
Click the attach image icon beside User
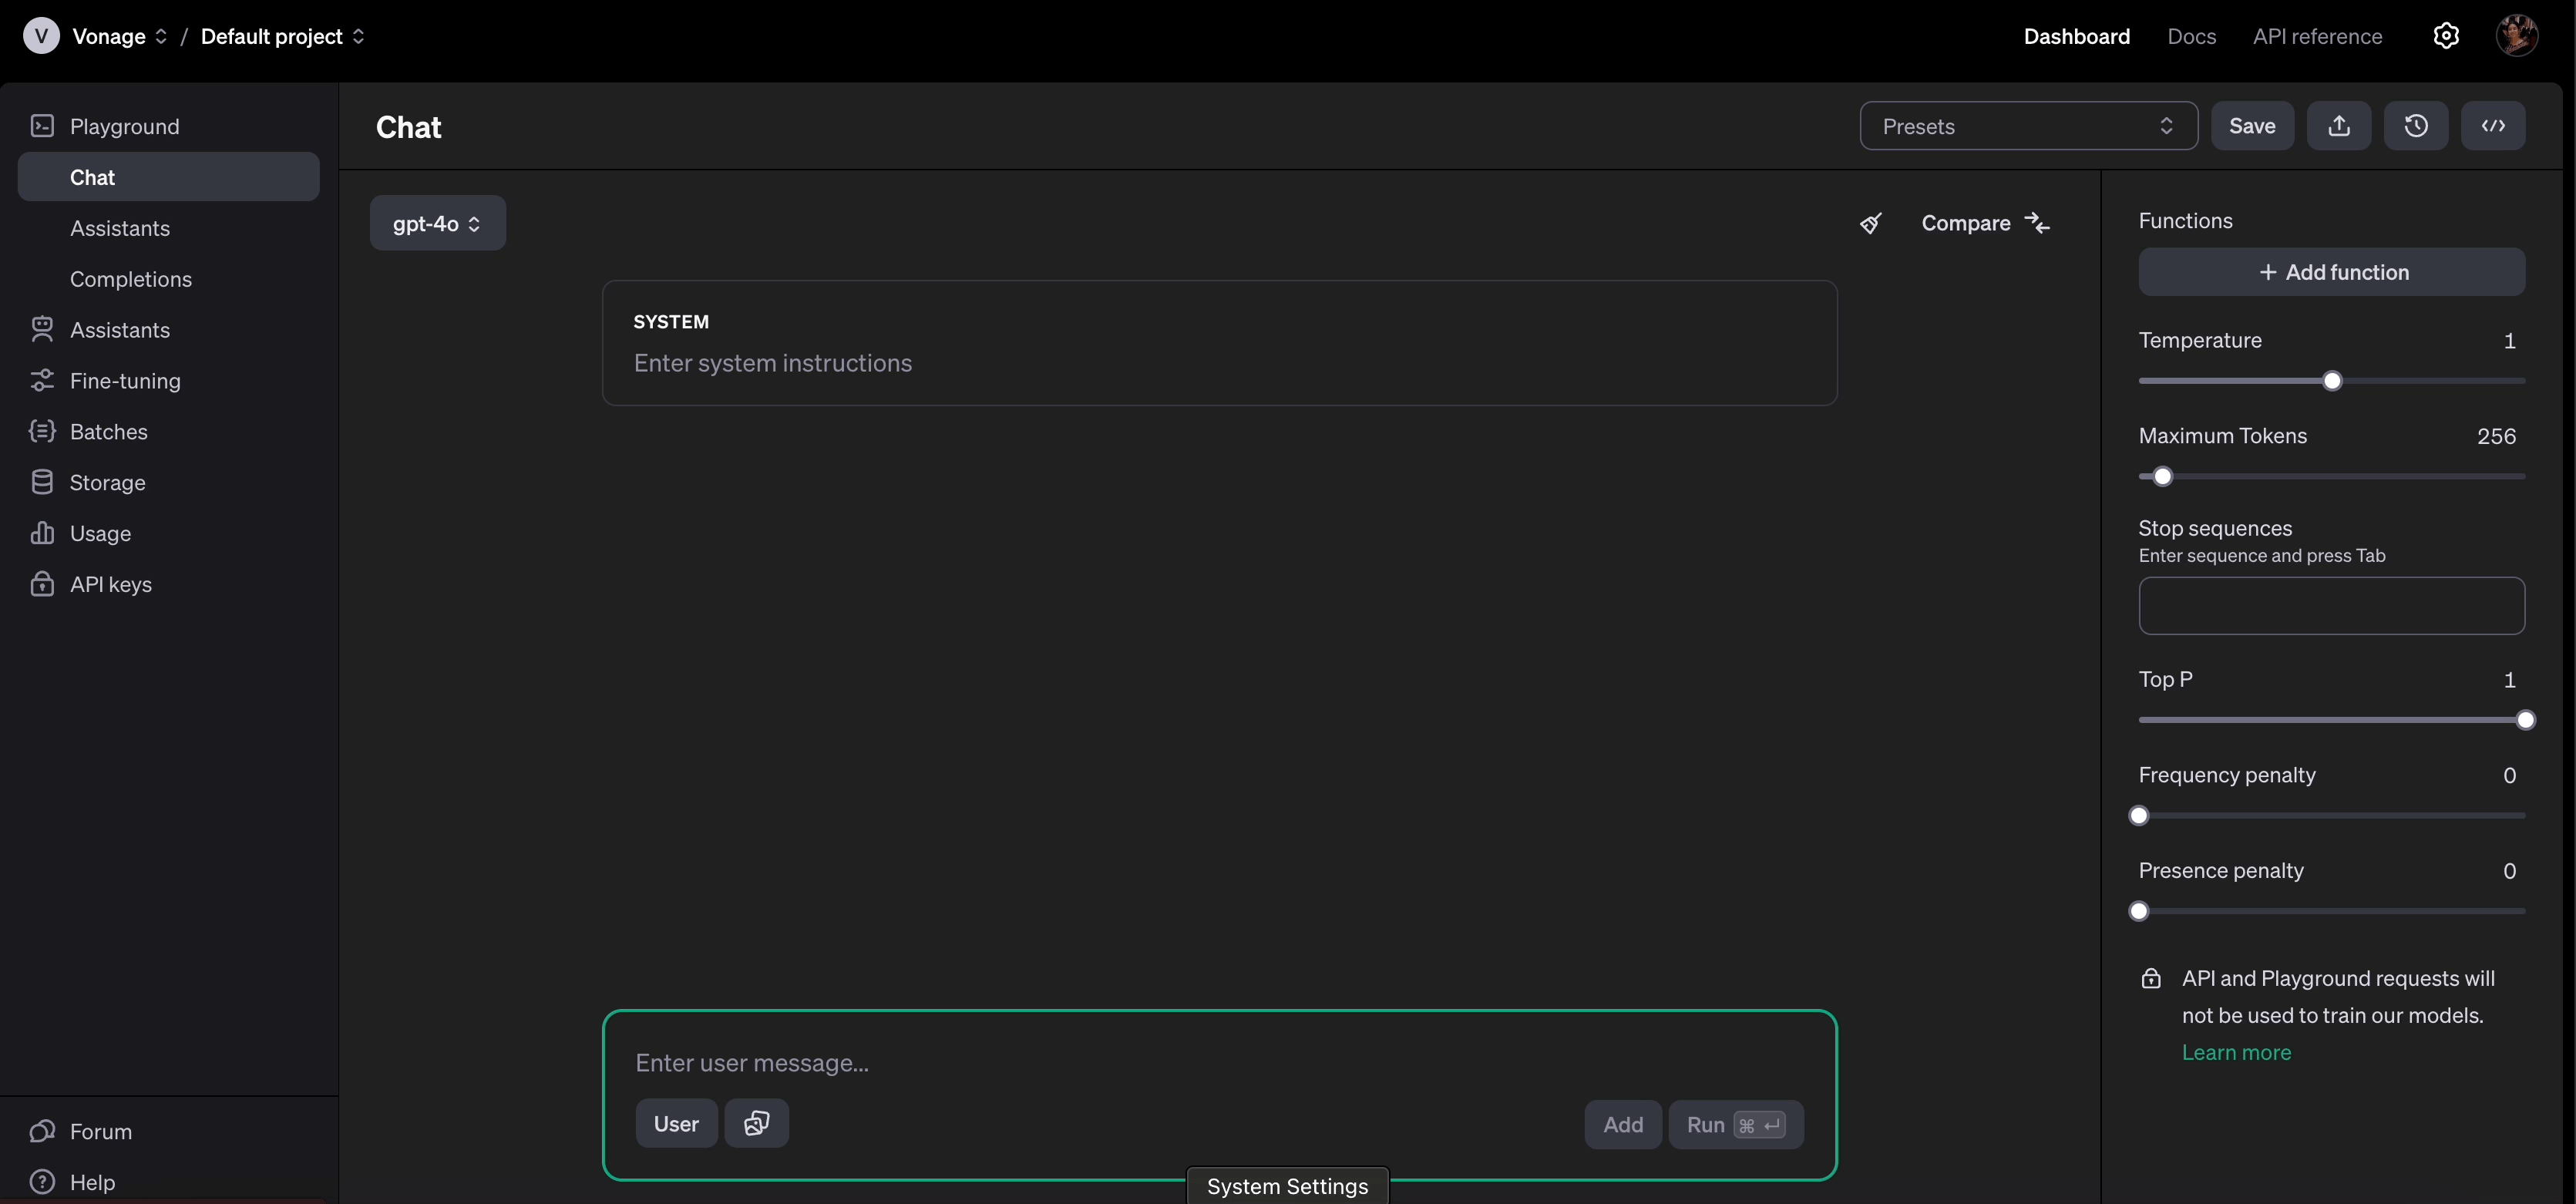point(756,1123)
